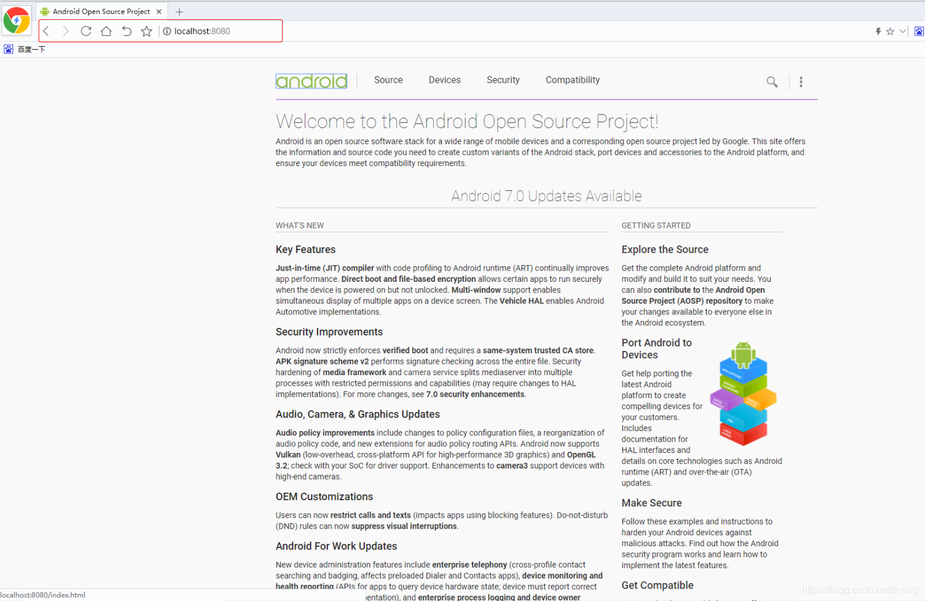
Task: Open the Vehicle HAL link
Action: (x=522, y=301)
